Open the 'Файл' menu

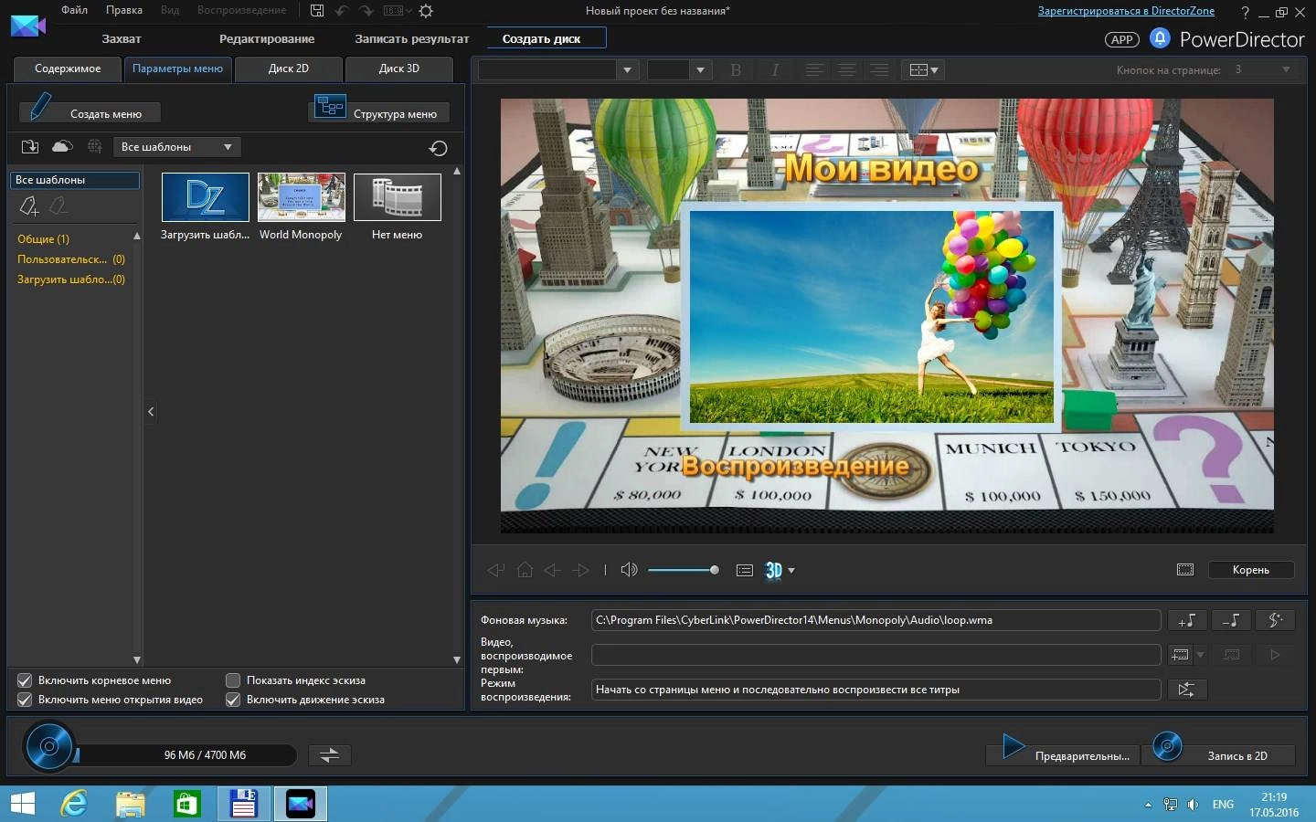pyautogui.click(x=75, y=10)
